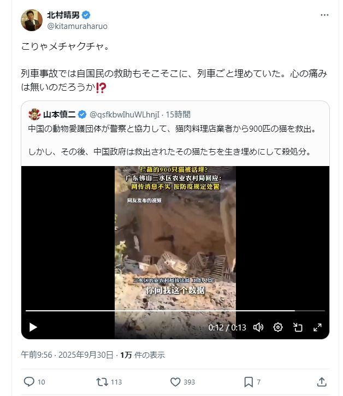Open the quoted tweet text body
Screen dimensions: 343x396
click(x=171, y=140)
